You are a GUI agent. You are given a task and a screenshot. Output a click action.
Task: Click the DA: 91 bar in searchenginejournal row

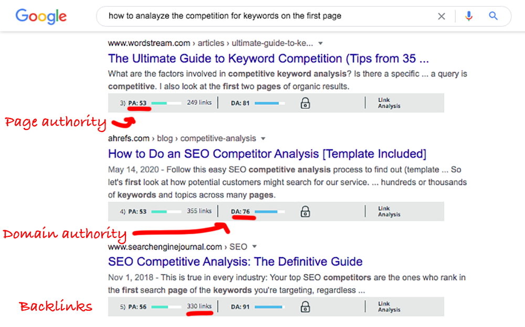[x=269, y=307]
